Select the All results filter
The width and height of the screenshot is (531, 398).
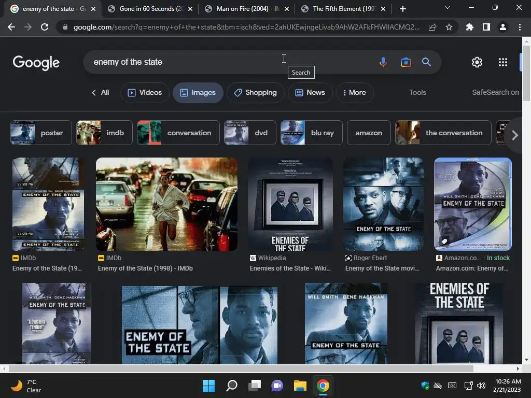(101, 92)
